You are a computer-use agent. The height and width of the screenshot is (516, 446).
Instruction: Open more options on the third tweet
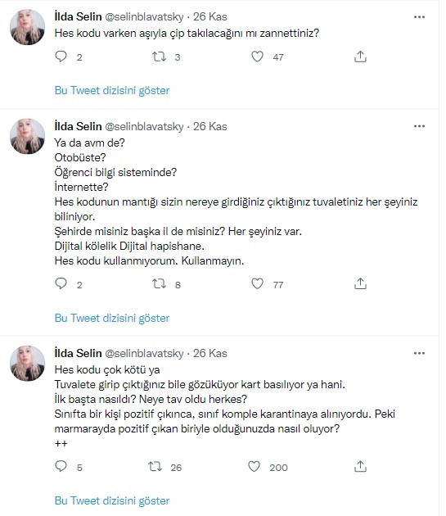coord(419,354)
